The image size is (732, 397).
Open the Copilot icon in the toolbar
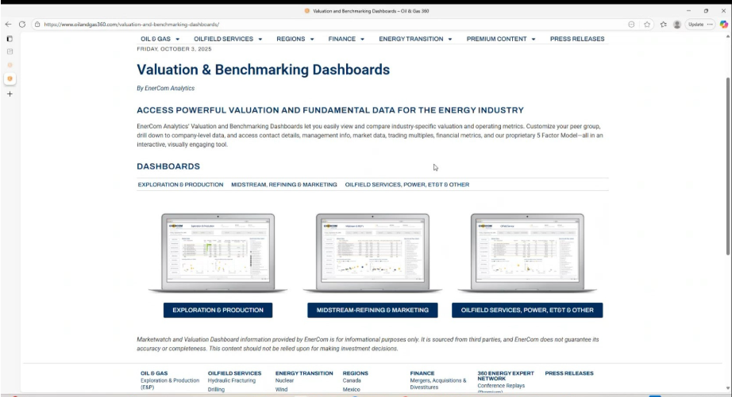pos(724,24)
